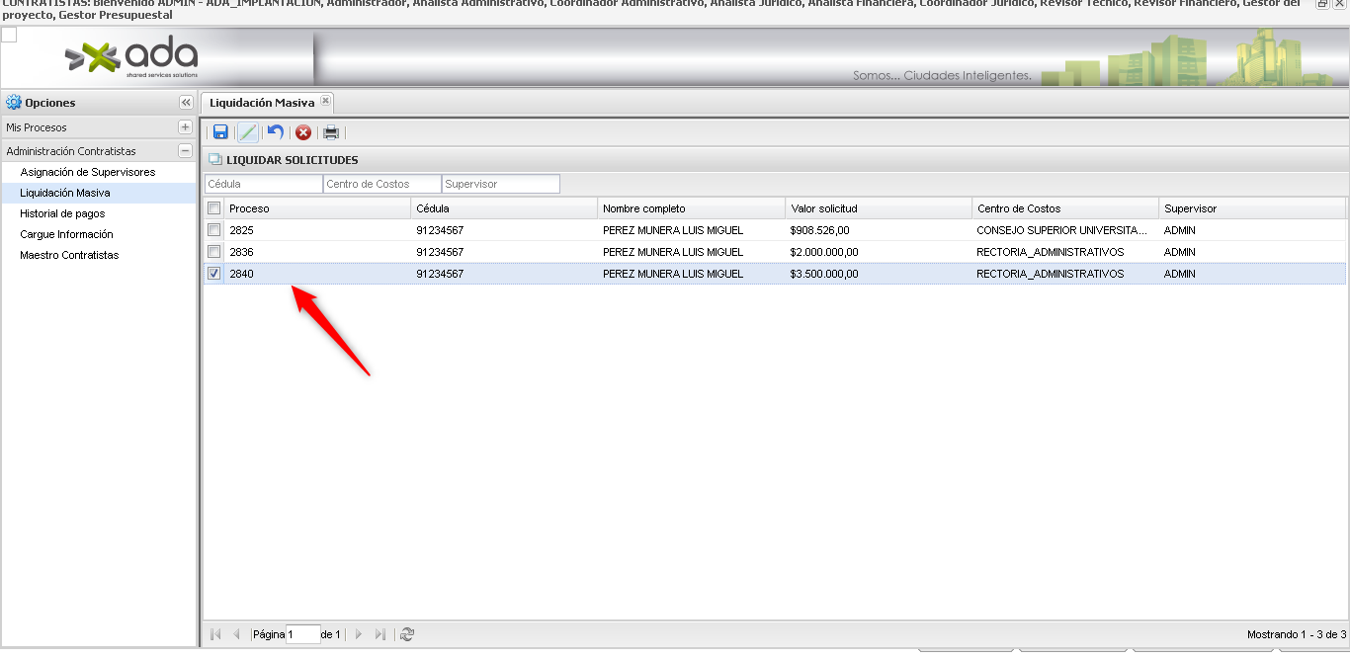The height and width of the screenshot is (659, 1350).
Task: Check the box for process 2825
Action: point(213,230)
